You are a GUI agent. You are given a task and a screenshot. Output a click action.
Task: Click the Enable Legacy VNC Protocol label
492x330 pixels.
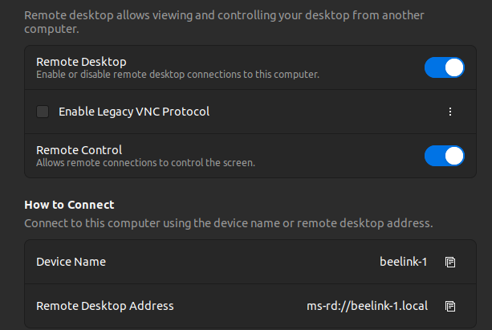134,112
